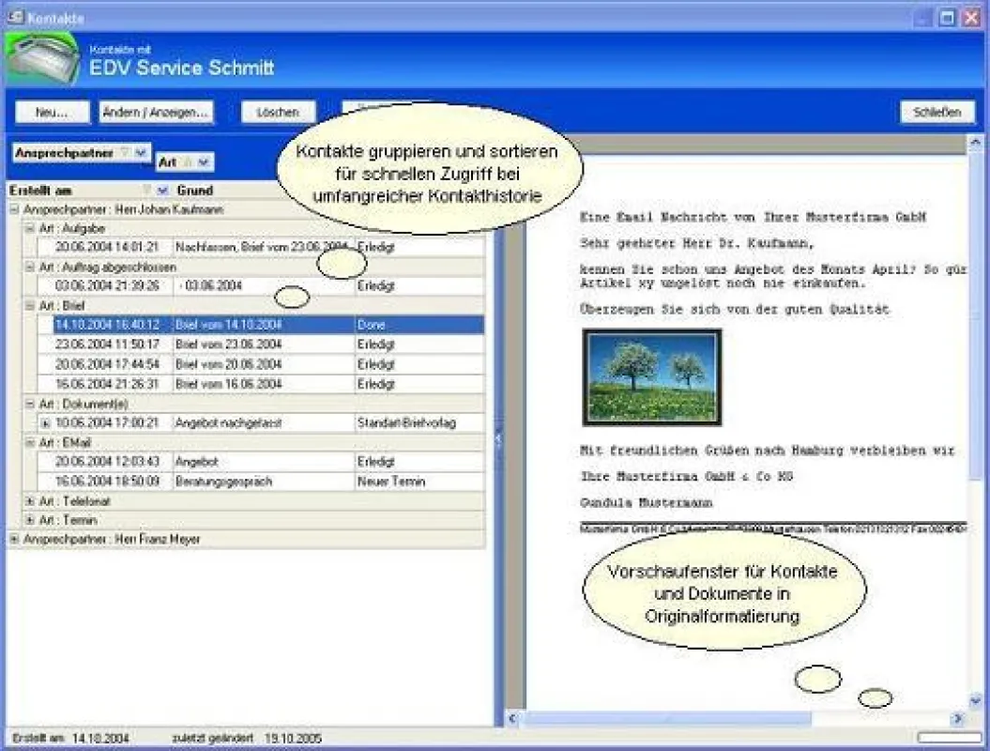
Task: Collapse the Art: Dokument(e) group
Action: (x=30, y=404)
